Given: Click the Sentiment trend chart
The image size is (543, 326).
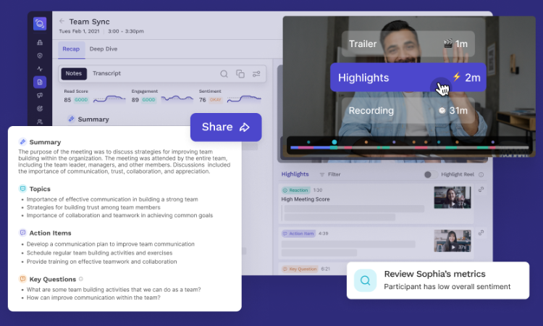Looking at the screenshot, I should pos(244,99).
